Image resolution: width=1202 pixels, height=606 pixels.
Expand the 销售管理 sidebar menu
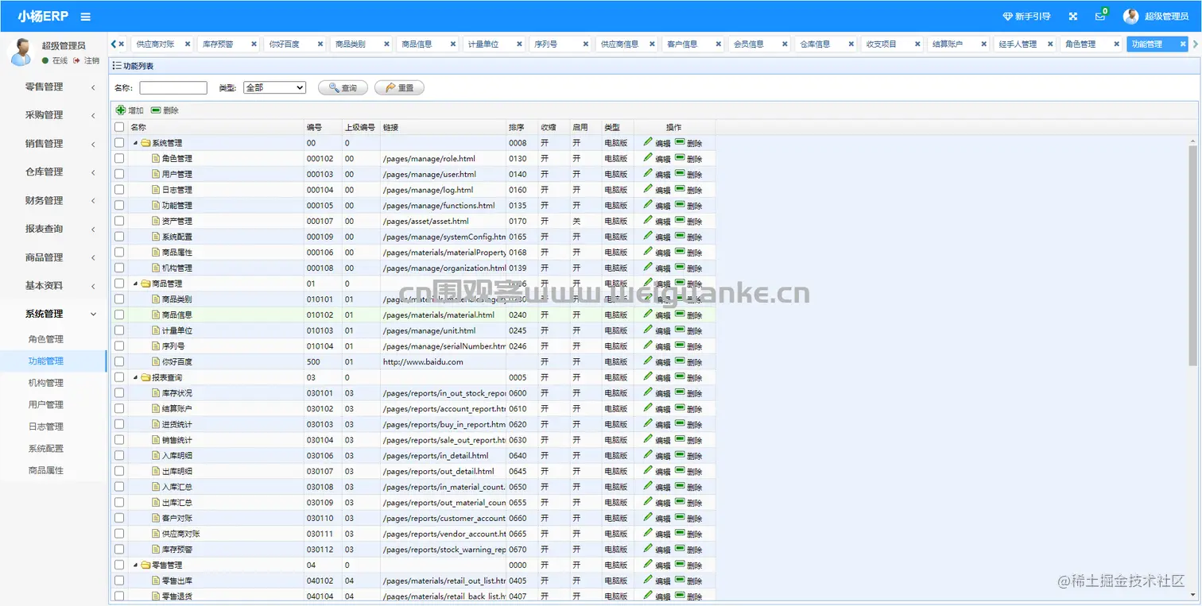[x=53, y=144]
